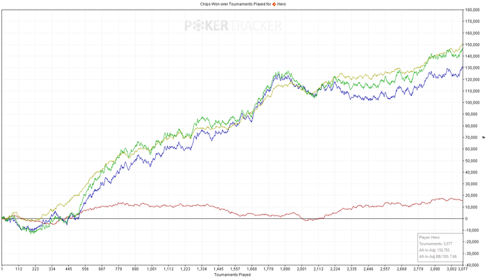Click the '150,000' y-axis label
Screen dimensions: 487x278
[472, 44]
